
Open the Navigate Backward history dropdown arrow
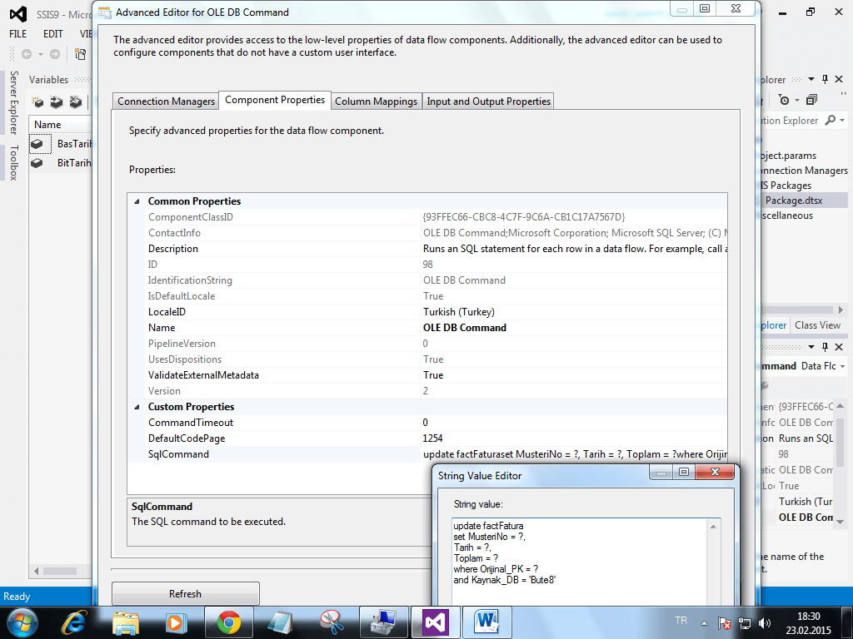pyautogui.click(x=41, y=54)
